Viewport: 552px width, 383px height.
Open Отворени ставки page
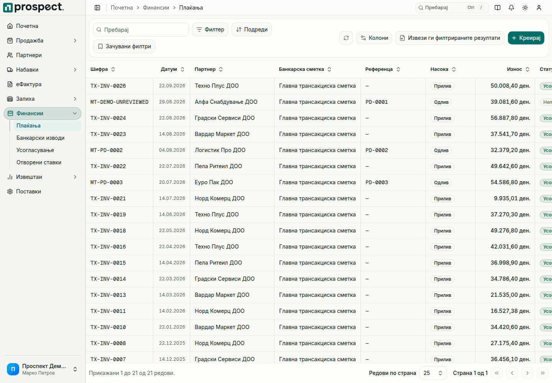[47, 162]
